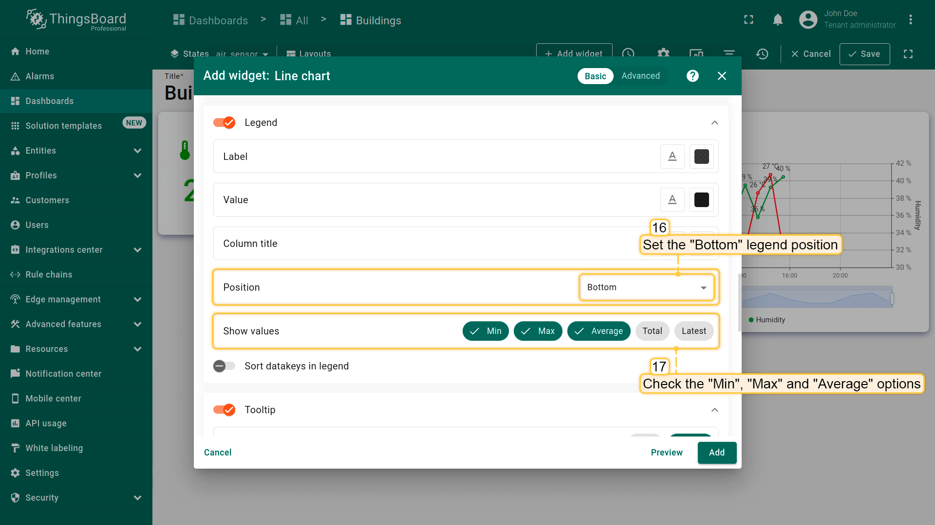Disable the Tooltip toggle switch

224,410
